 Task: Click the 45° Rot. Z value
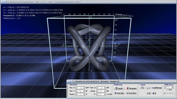pyautogui.click(x=108, y=88)
